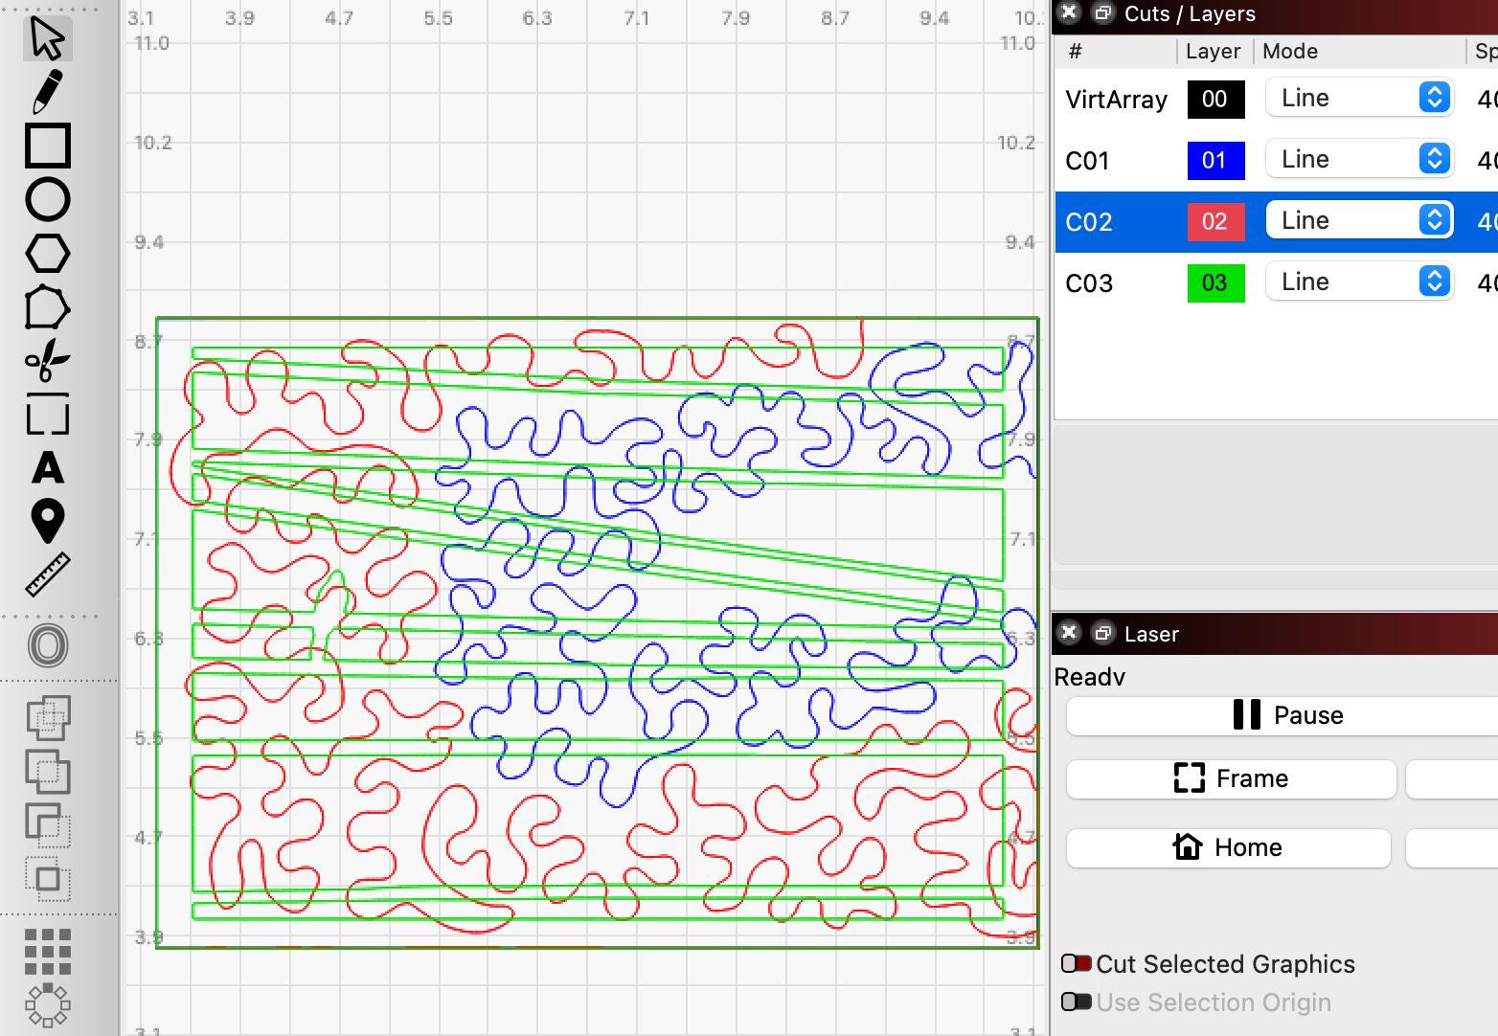
Task: Open Mode dropdown for VirtArray layer
Action: tap(1359, 99)
